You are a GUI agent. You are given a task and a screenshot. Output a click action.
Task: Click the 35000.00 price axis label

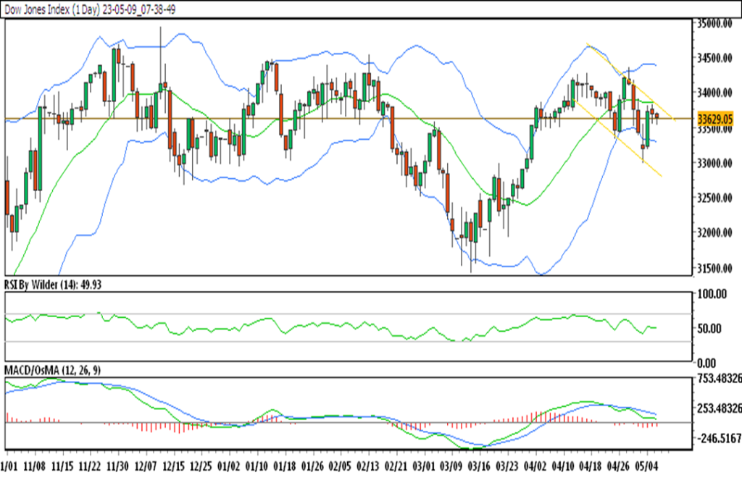715,23
